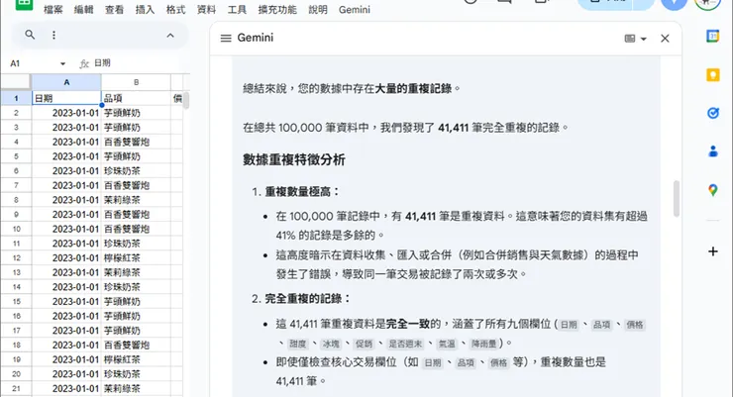Select cell A1 containing 日期

(66, 98)
